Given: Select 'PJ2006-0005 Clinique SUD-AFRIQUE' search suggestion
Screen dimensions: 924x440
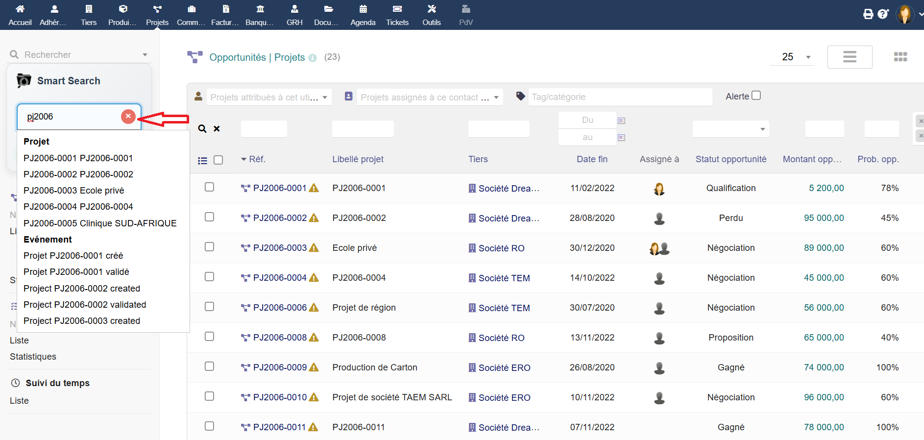Looking at the screenshot, I should [x=100, y=223].
